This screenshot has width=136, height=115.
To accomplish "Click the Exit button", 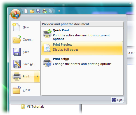I will point(117,100).
